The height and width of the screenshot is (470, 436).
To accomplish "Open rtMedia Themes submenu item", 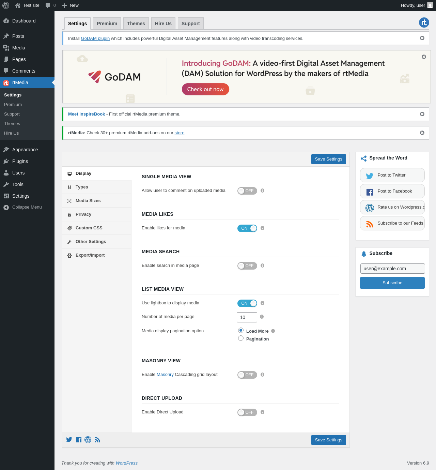I will click(12, 124).
